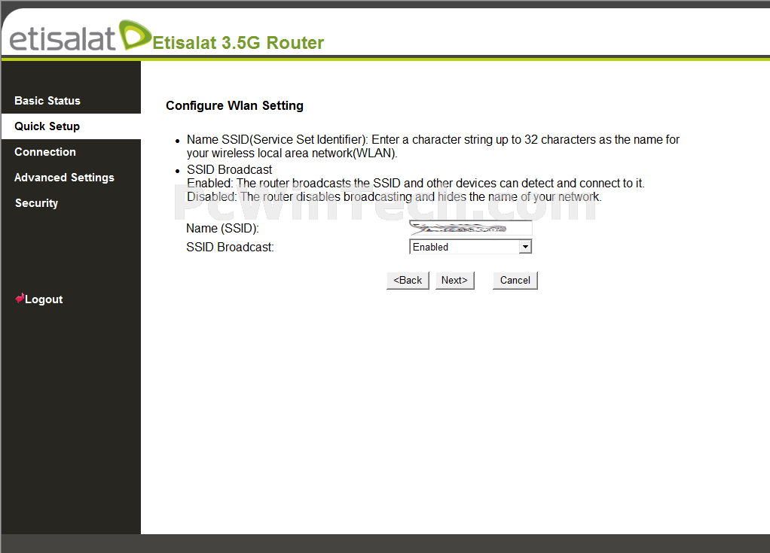Cancel the Wlan setup wizard
The width and height of the screenshot is (770, 553).
pos(515,281)
